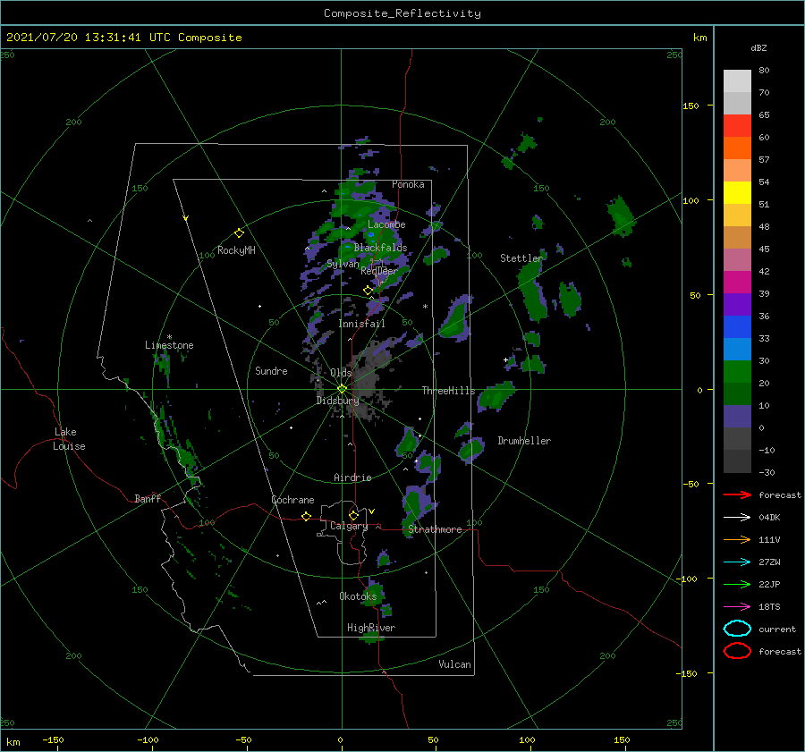805x752 pixels.
Task: Click the yellow diamond marker above Calgary
Action: [x=353, y=515]
